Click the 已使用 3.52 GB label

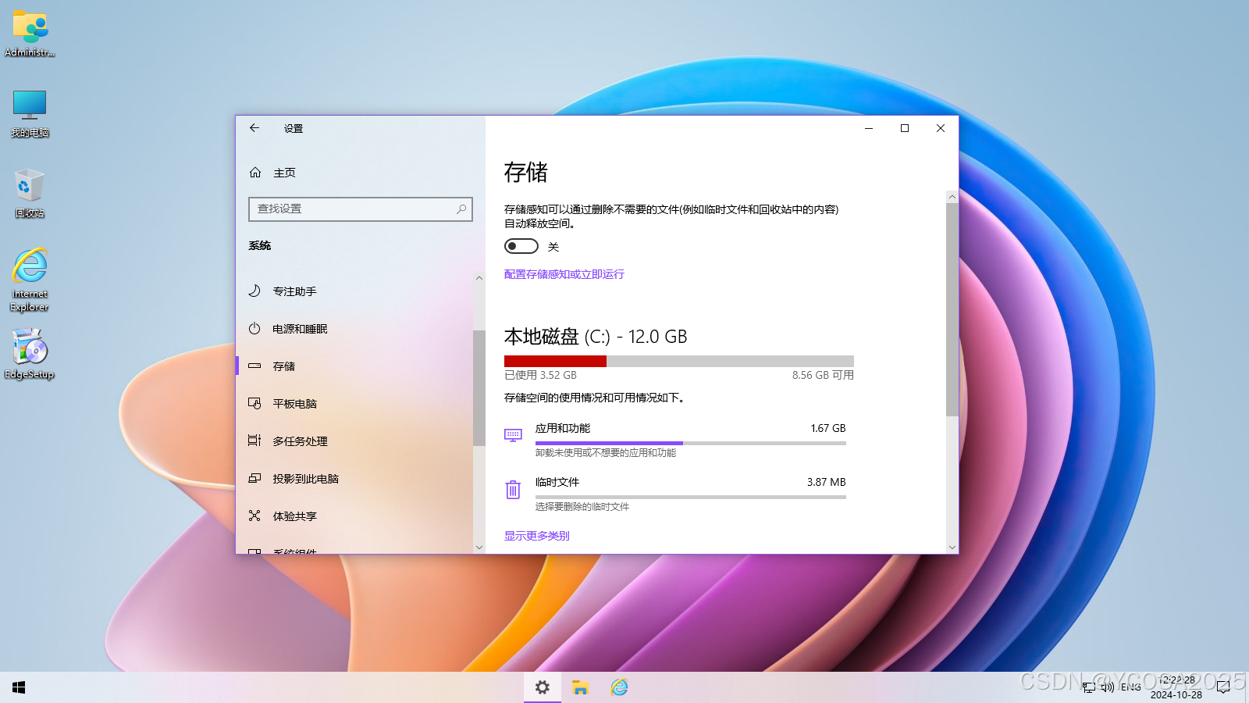[540, 375]
